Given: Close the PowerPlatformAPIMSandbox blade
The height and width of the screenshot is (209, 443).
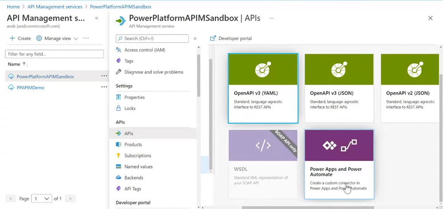Looking at the screenshot, I should pyautogui.click(x=430, y=18).
